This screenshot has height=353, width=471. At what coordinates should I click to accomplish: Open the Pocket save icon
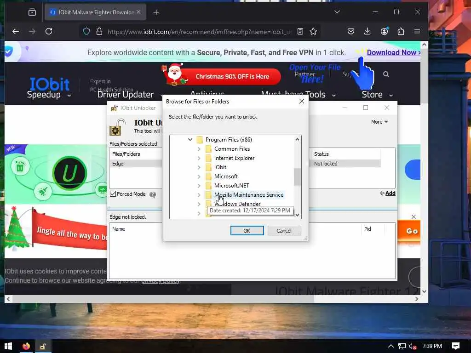(x=351, y=31)
